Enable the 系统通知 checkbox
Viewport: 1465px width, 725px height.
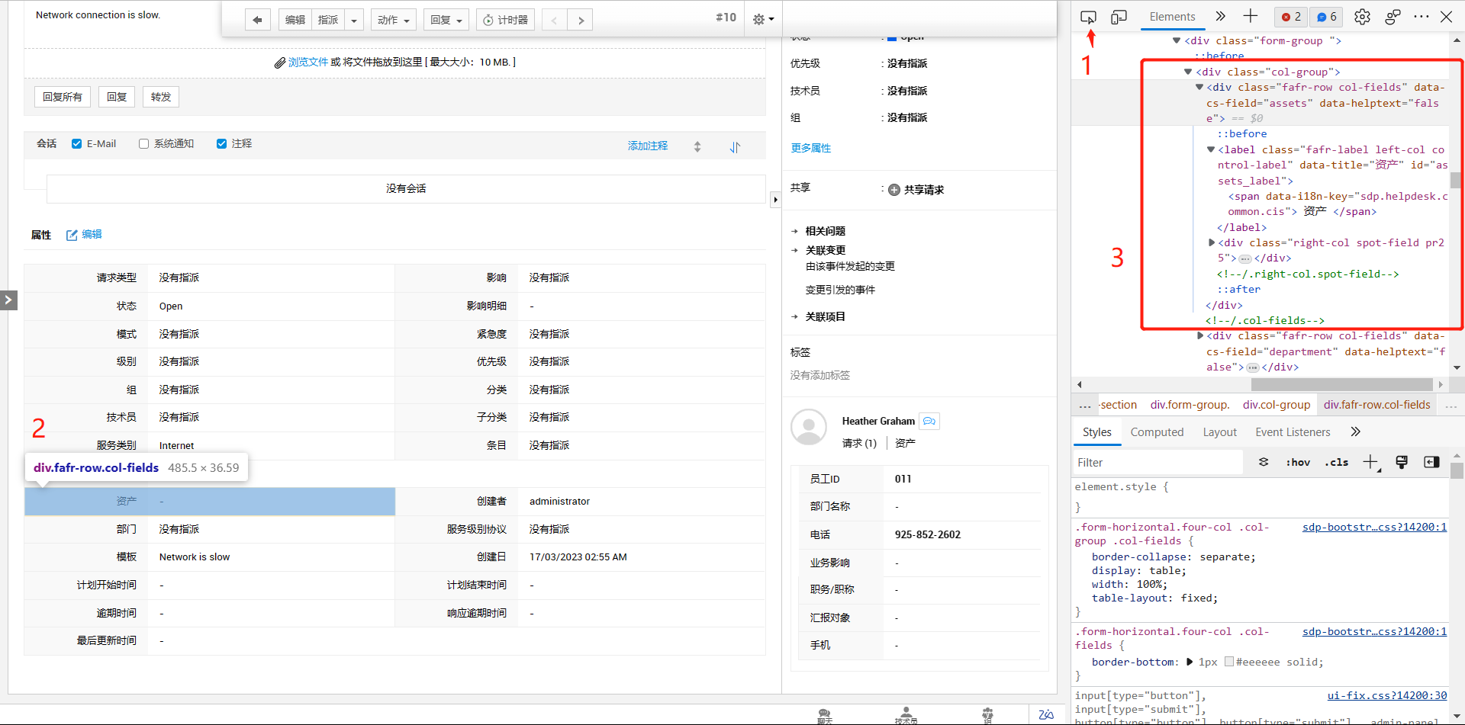click(143, 144)
